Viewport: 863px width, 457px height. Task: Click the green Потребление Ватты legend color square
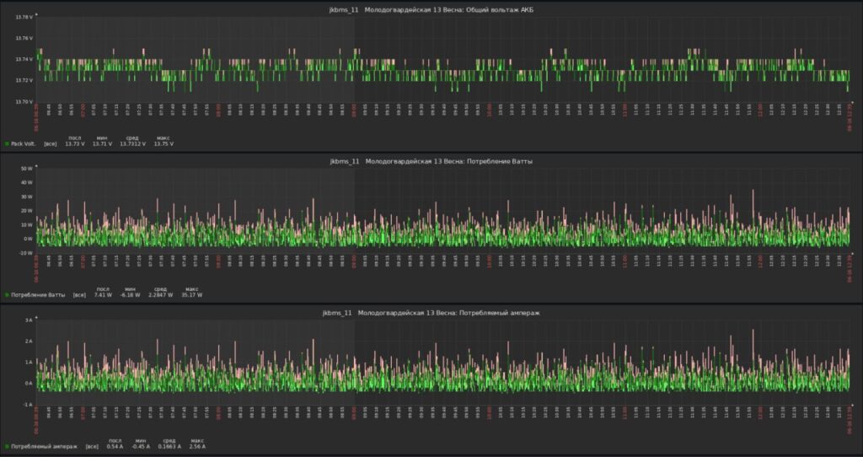coord(7,295)
